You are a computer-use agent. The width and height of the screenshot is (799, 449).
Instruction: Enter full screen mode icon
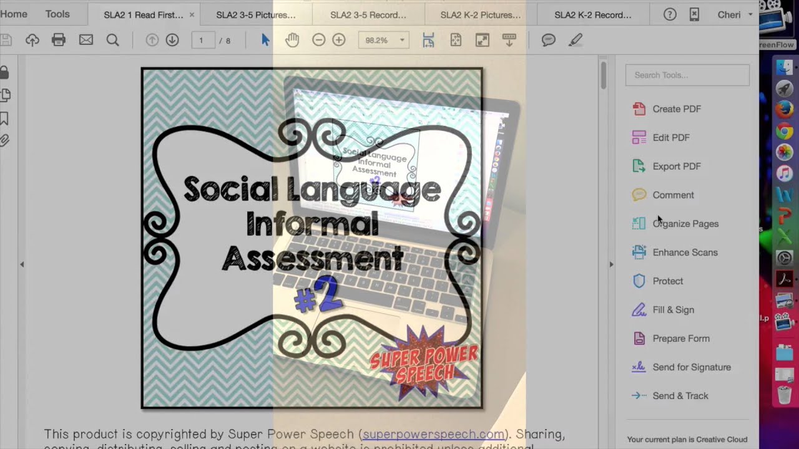click(x=483, y=40)
